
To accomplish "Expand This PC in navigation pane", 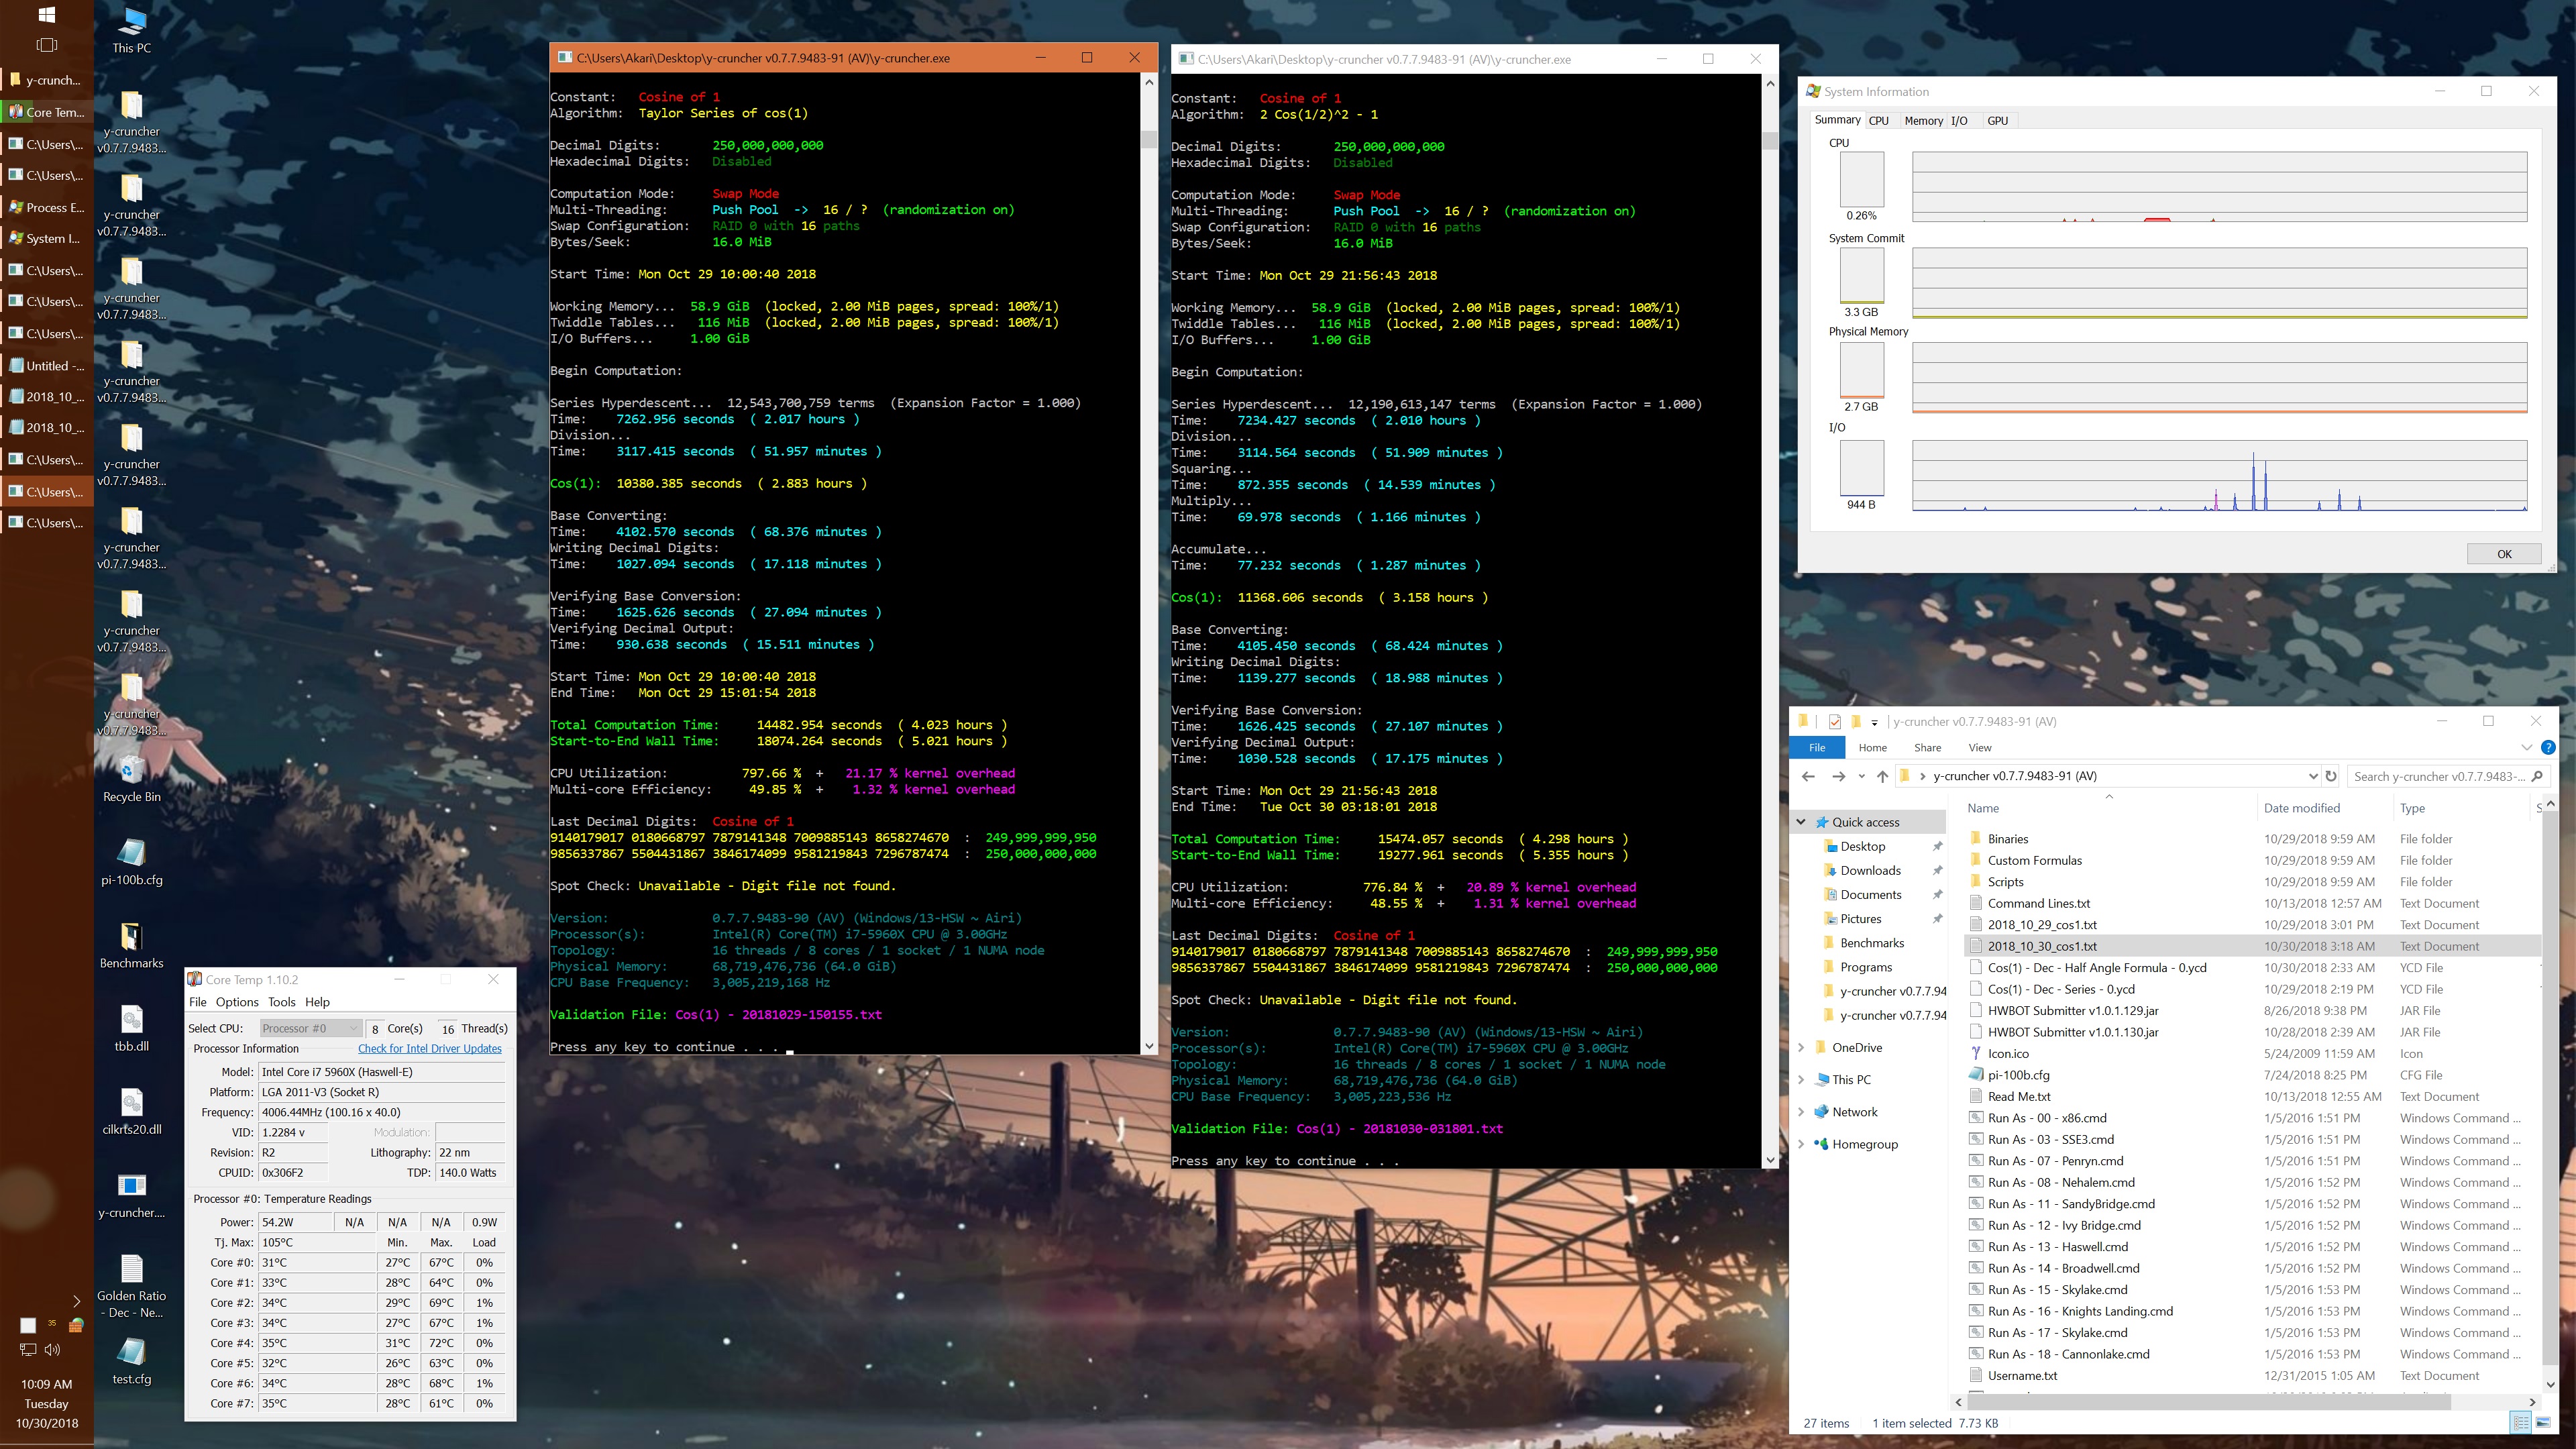I will pyautogui.click(x=1801, y=1080).
